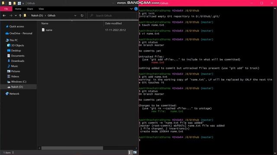Minimize the Git Bash terminal window
Viewport: 277px width, 155px height.
pos(251,3)
